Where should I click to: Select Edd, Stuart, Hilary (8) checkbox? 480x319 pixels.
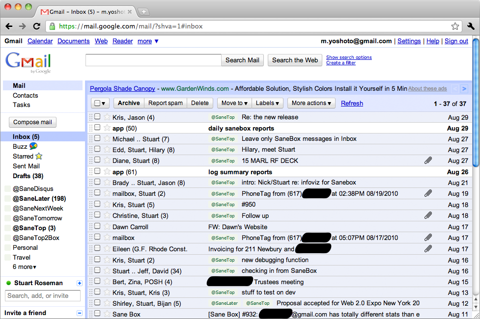coord(97,149)
